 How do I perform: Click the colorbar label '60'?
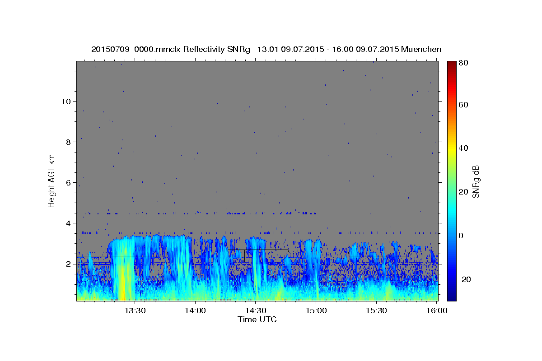[463, 105]
